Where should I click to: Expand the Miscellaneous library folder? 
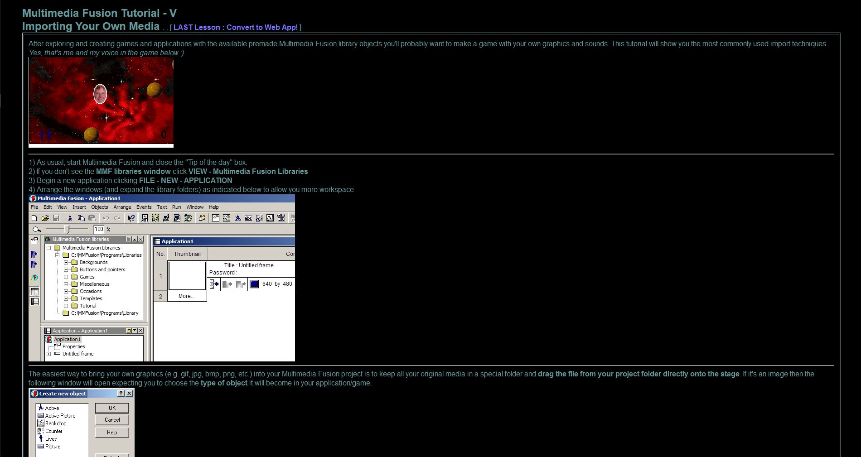pyautogui.click(x=66, y=284)
